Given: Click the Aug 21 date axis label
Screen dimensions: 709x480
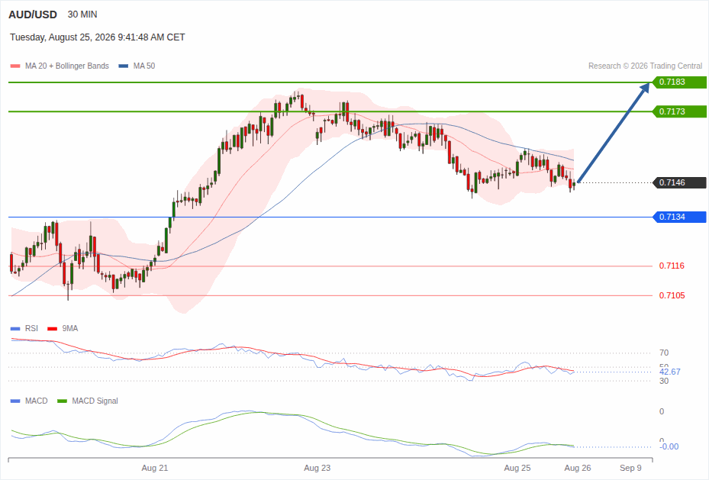Looking at the screenshot, I should click(155, 468).
